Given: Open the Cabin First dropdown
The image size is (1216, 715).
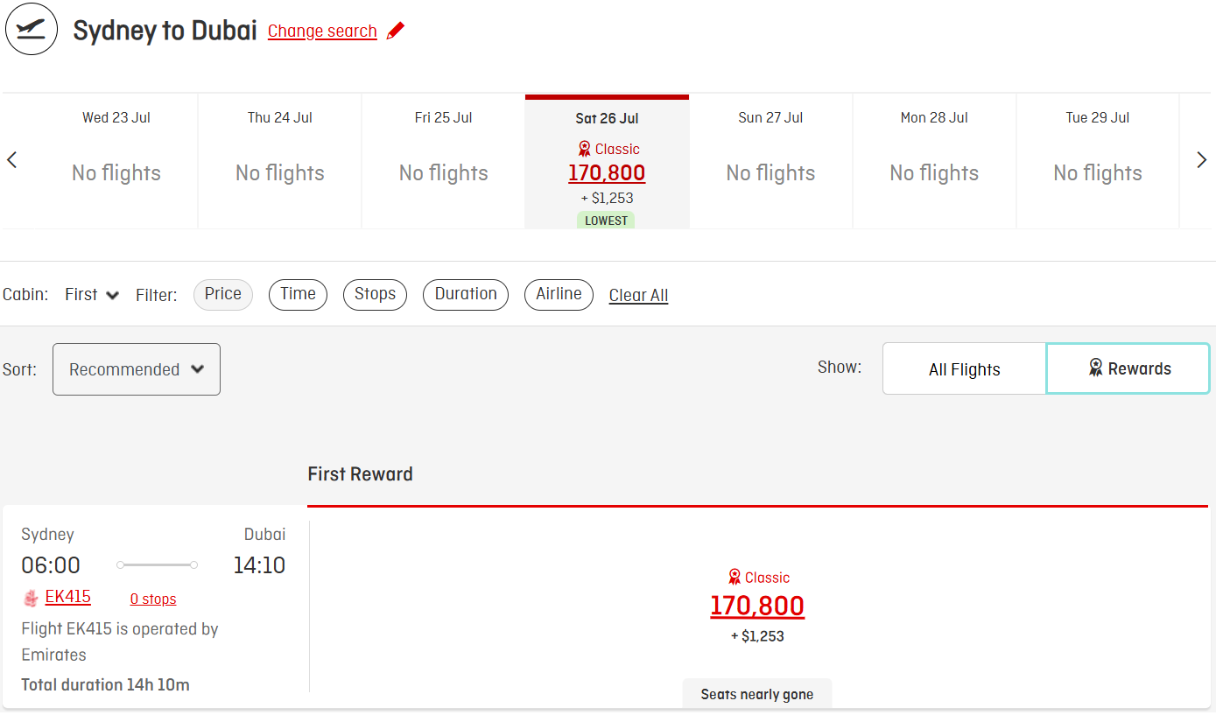Looking at the screenshot, I should pos(92,295).
